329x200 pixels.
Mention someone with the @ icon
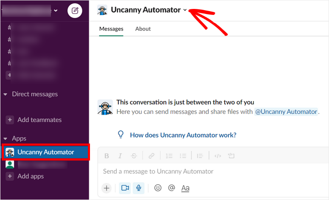[x=172, y=188]
